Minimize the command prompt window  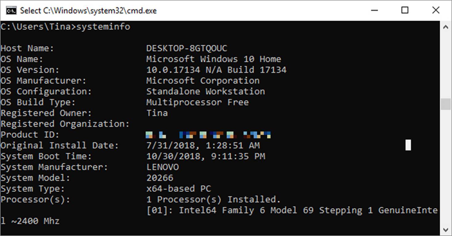(x=374, y=10)
